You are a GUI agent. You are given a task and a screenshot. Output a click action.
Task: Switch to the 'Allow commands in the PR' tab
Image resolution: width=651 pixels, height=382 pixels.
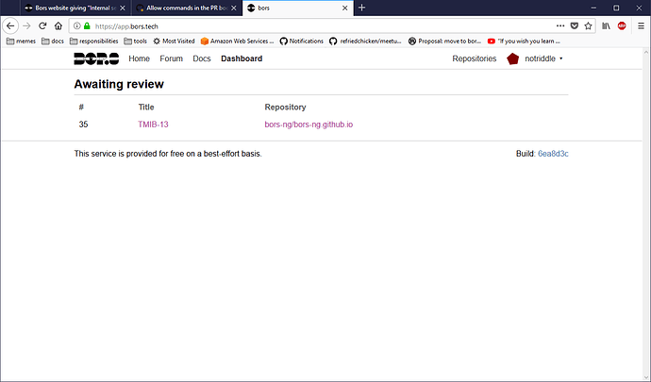(181, 8)
